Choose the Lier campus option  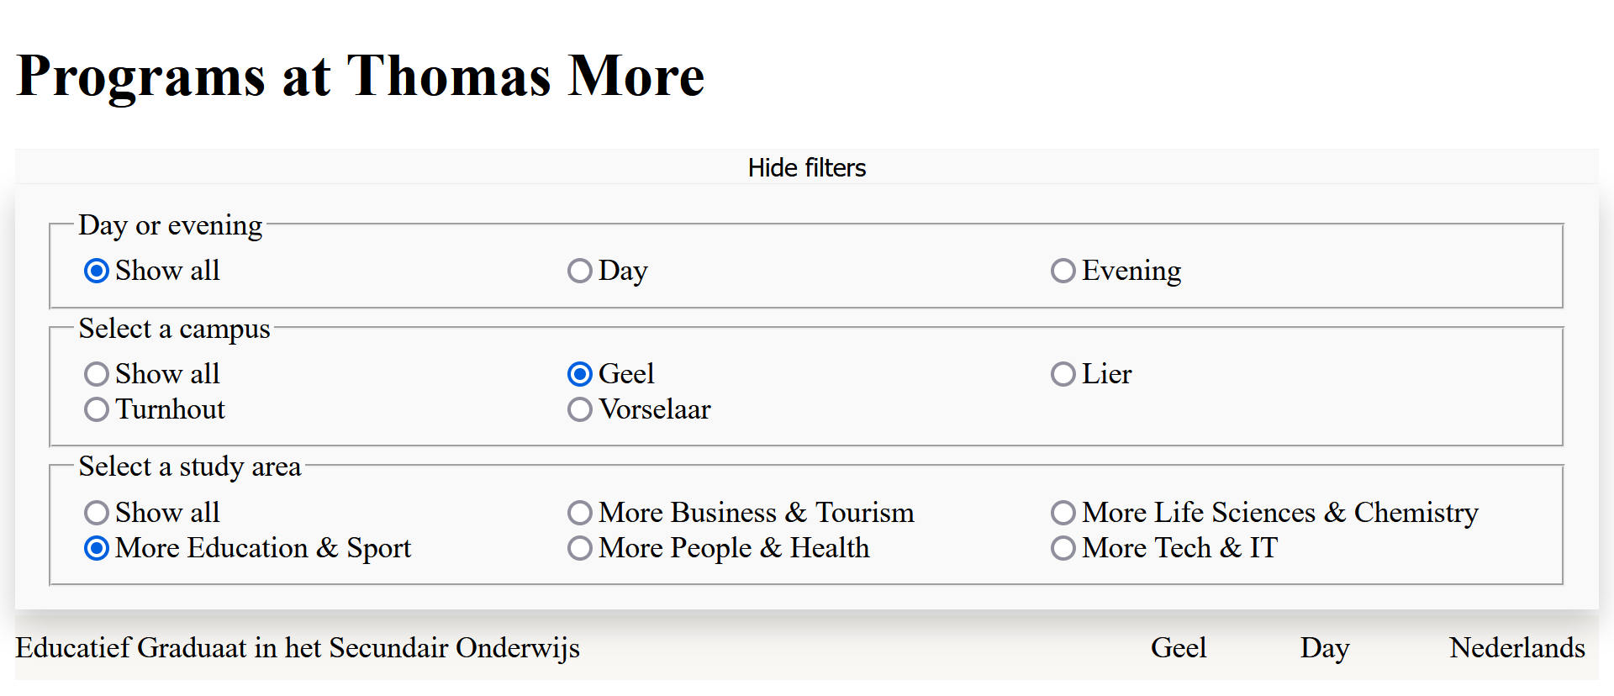pyautogui.click(x=1063, y=374)
